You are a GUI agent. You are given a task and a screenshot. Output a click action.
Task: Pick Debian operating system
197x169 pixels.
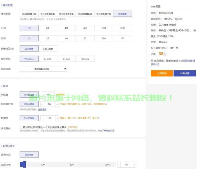66,59
